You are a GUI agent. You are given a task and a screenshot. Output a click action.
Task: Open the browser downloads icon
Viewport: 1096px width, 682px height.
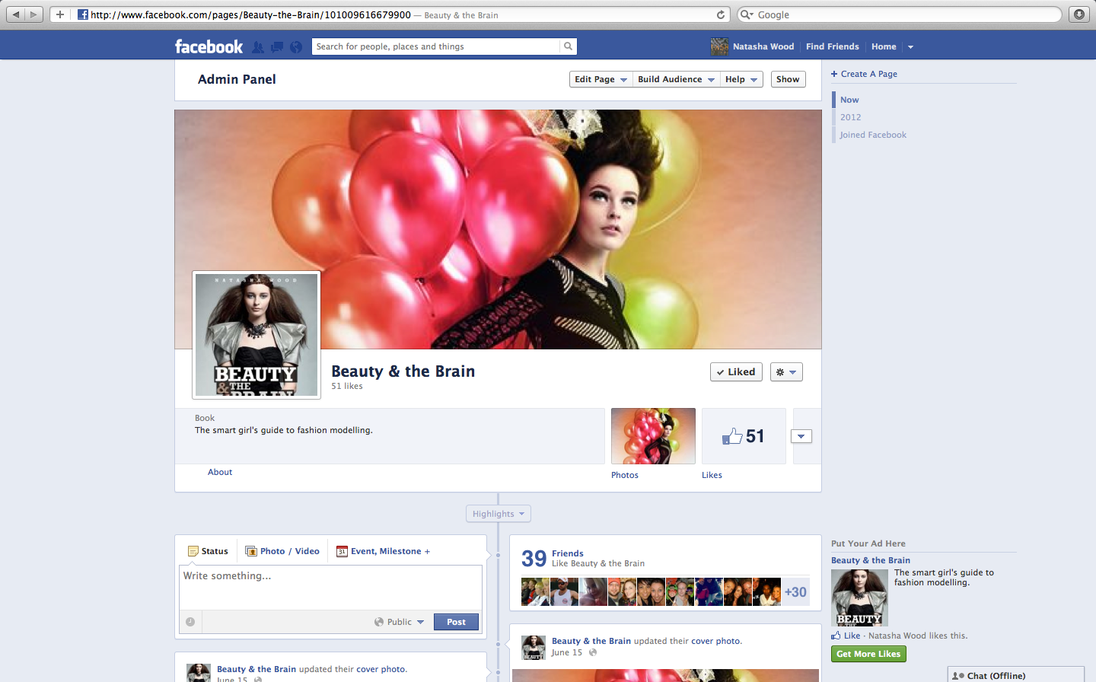pos(1079,14)
